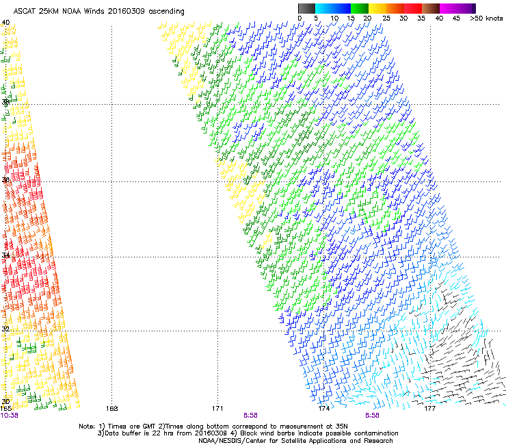Click the cyan 5-10 knot legend swatch

coord(324,8)
